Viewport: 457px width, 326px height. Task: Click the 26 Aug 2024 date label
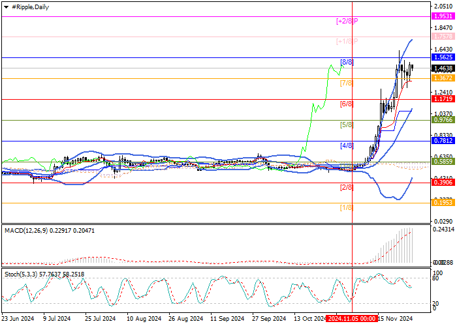(185, 319)
